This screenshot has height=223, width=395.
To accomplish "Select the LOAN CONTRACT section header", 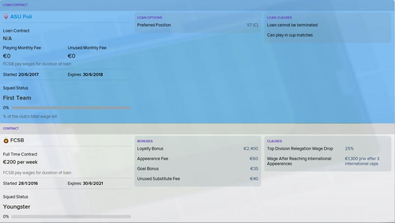I will click(15, 5).
